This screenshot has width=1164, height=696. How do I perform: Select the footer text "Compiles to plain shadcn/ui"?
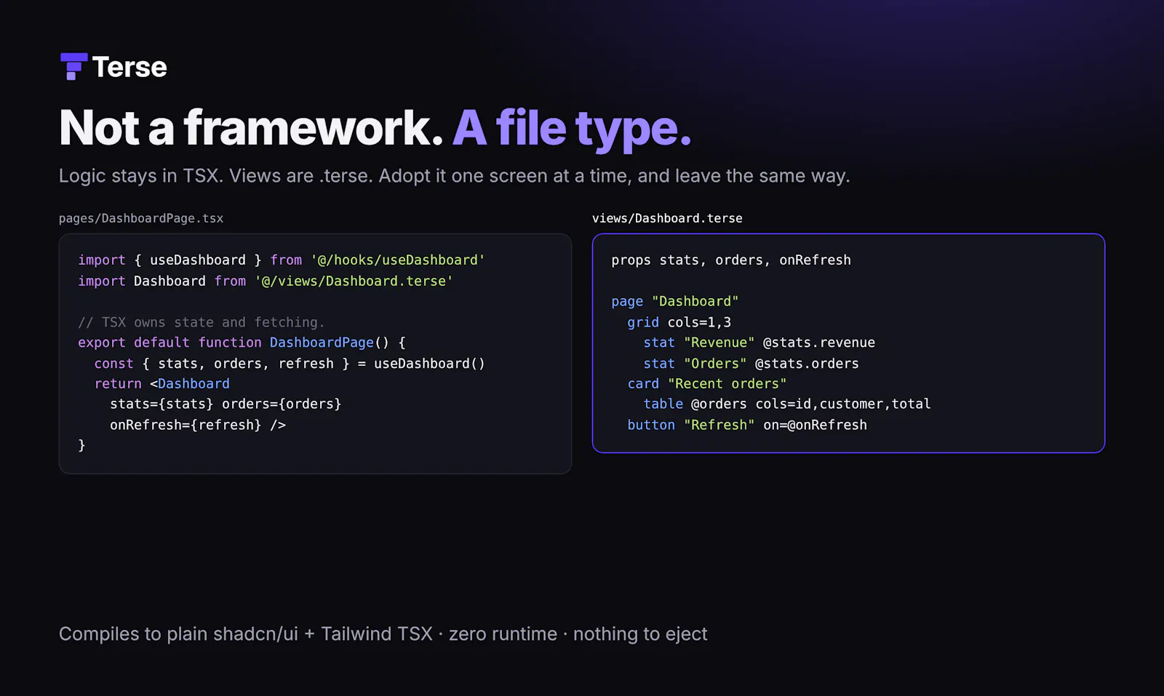pos(179,634)
